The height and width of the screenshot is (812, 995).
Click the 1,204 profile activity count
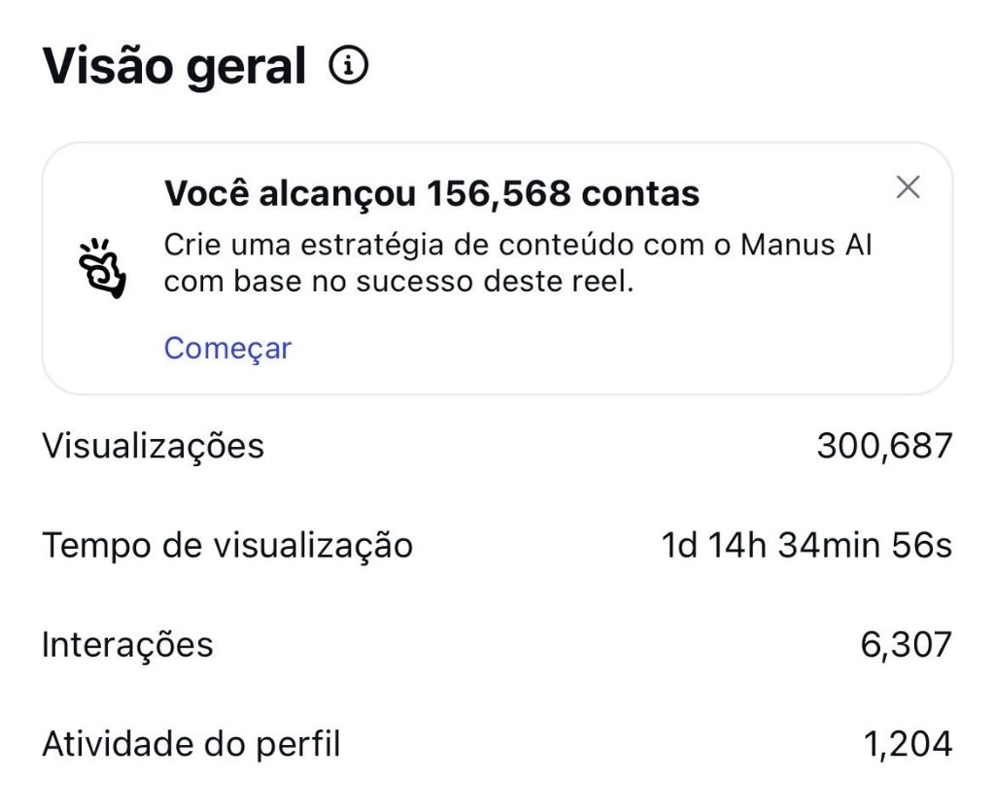[908, 744]
